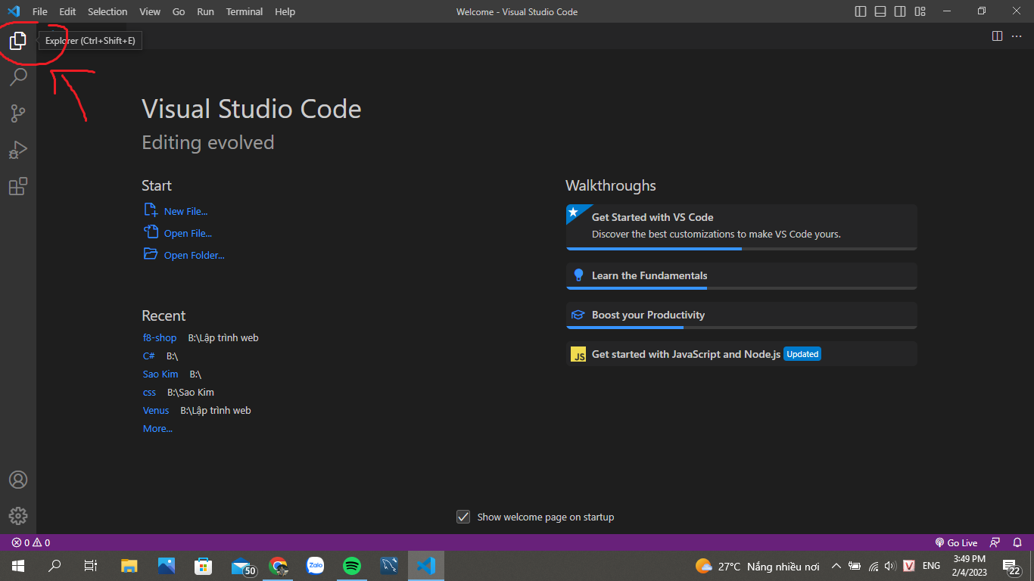Open the Customize Layout icon
Screen dimensions: 1034x581
pos(920,11)
